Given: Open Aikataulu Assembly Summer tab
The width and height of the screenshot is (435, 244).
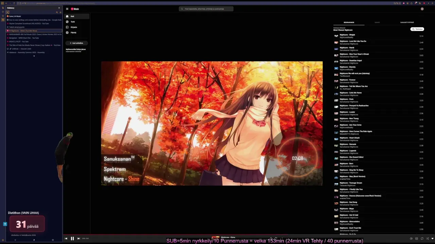Looking at the screenshot, I should pyautogui.click(x=34, y=53).
